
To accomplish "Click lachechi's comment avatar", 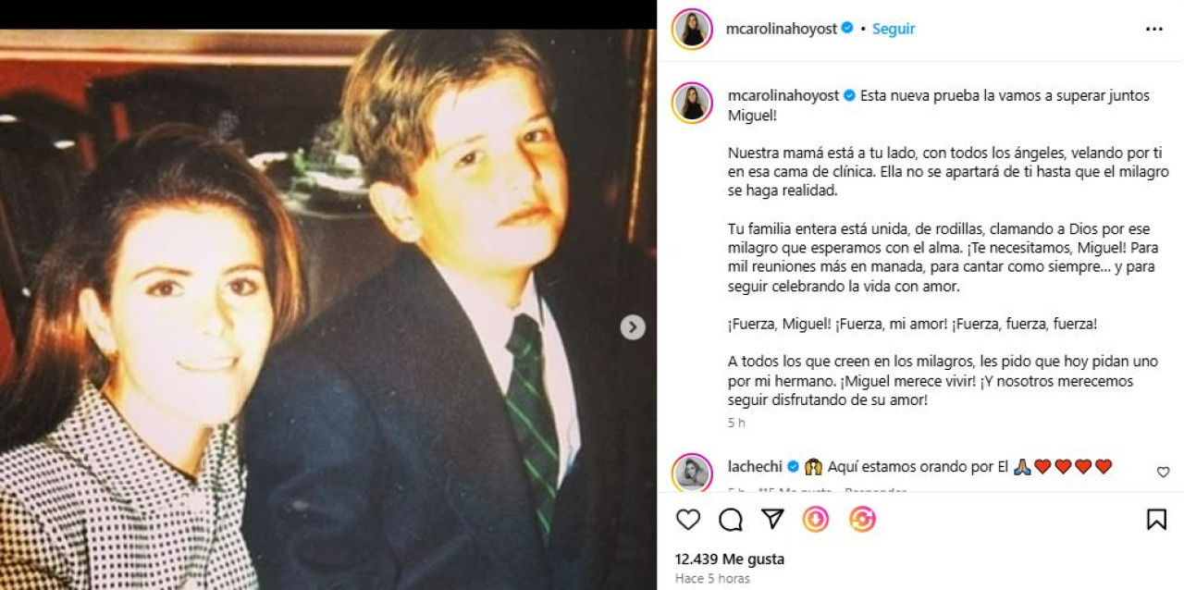I will pos(692,473).
